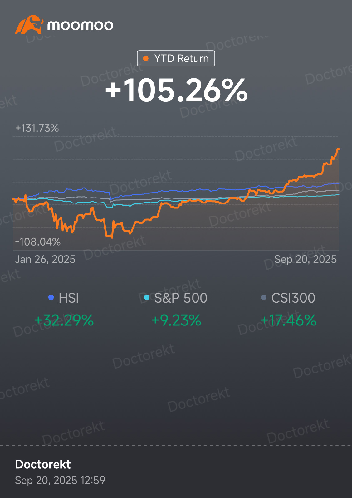The height and width of the screenshot is (498, 352).
Task: Click the moomoo bull logo icon
Action: click(x=29, y=25)
